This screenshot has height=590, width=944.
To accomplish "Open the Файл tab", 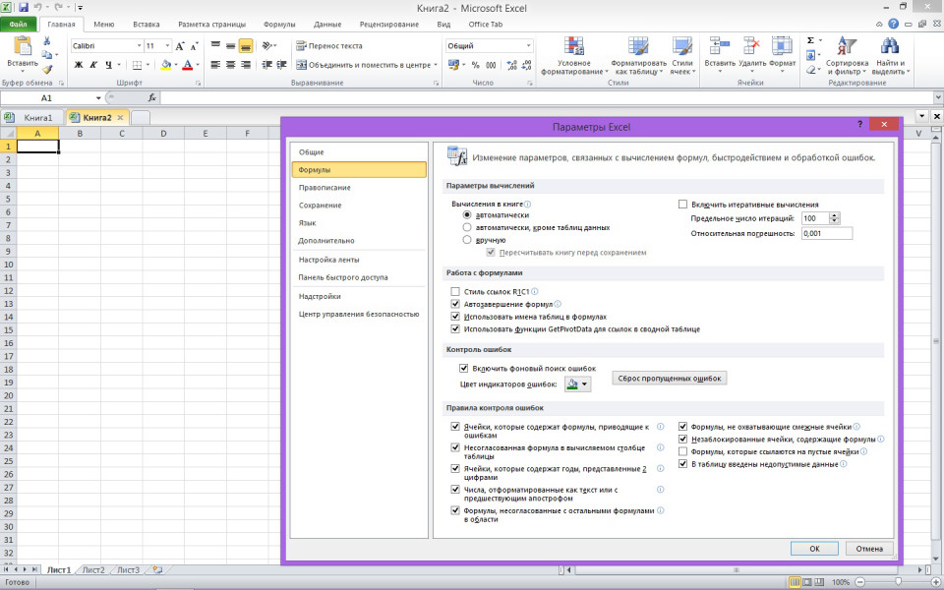I will (18, 25).
